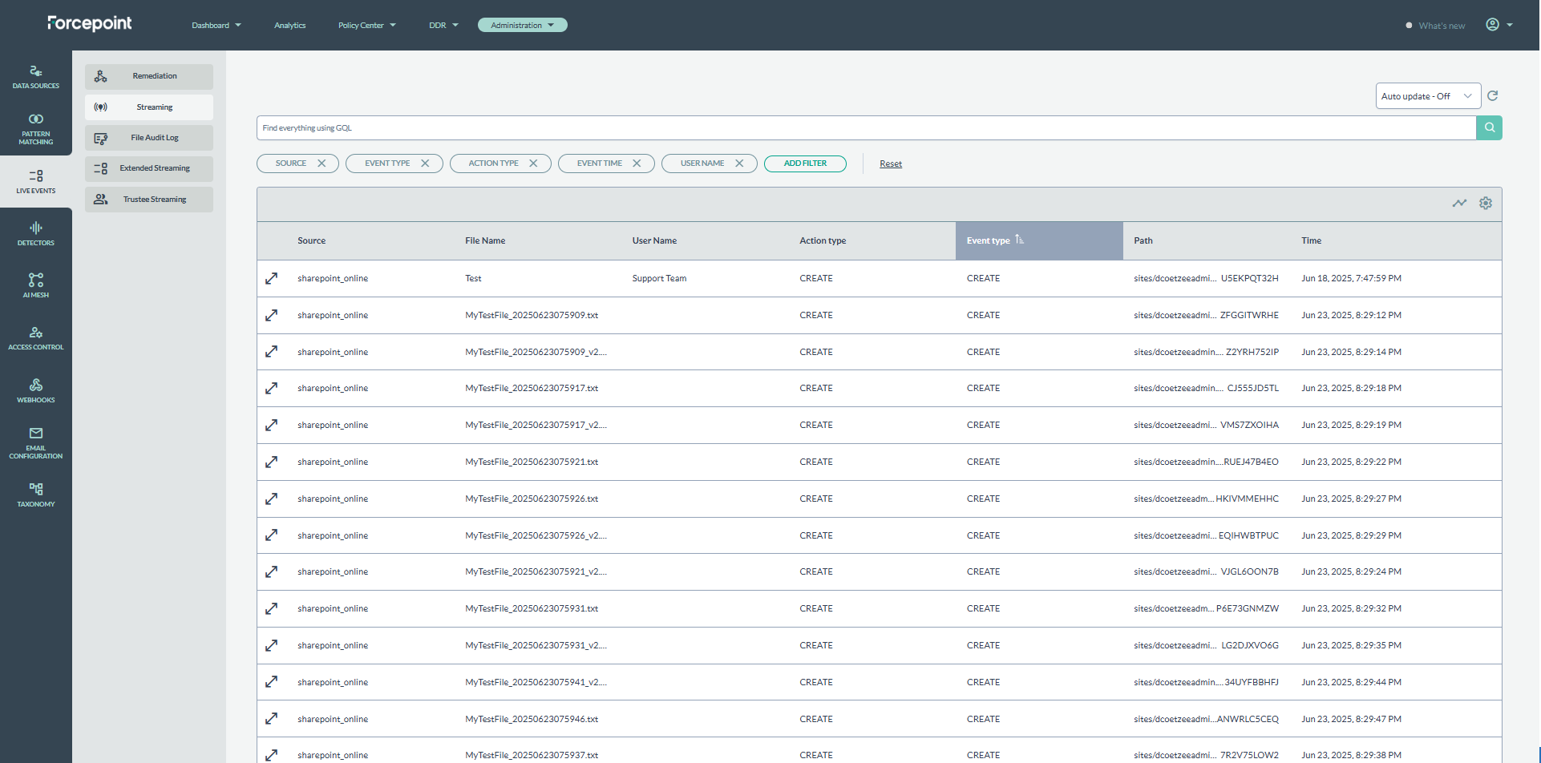Remove the EVENT TIME filter chip
This screenshot has width=1541, height=763.
click(637, 163)
